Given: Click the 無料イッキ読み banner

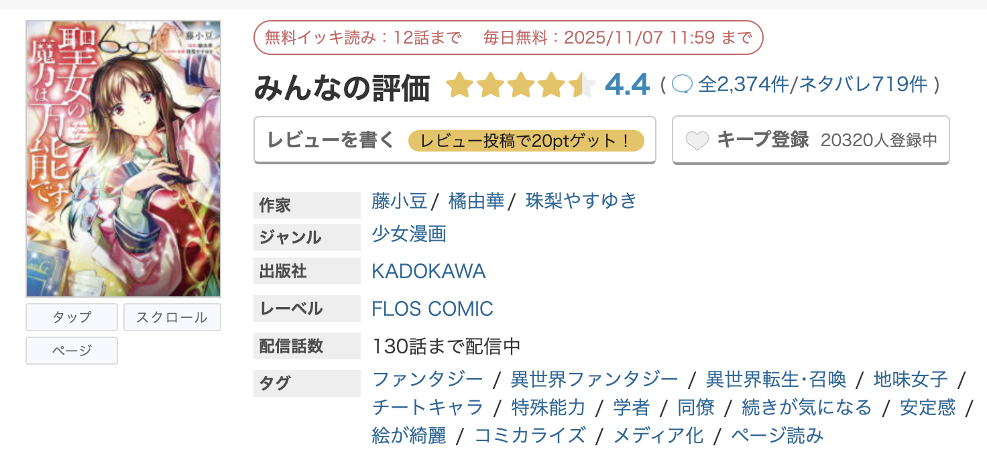Looking at the screenshot, I should (508, 38).
